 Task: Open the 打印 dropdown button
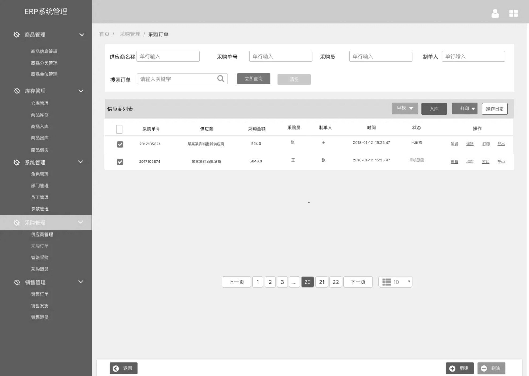point(465,108)
